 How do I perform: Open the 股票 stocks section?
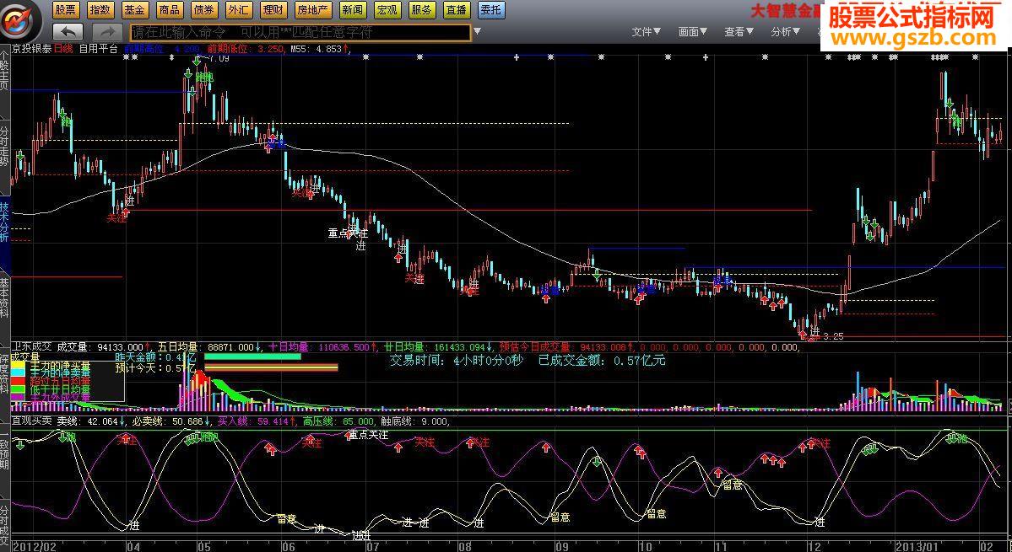[x=66, y=10]
